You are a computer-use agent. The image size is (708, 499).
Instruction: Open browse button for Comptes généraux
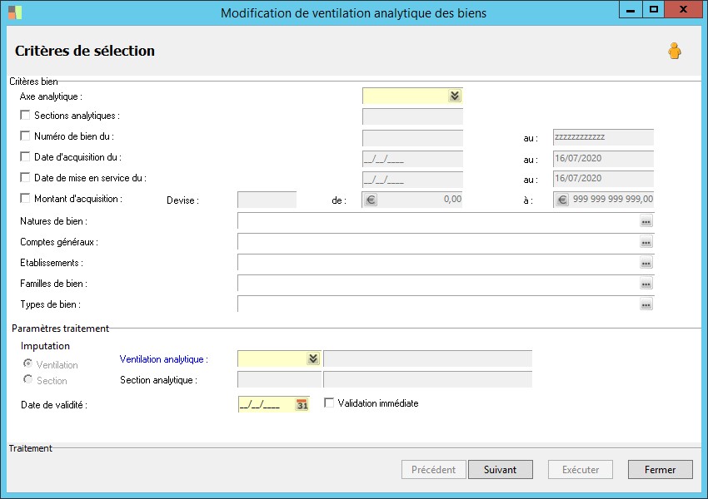point(646,242)
